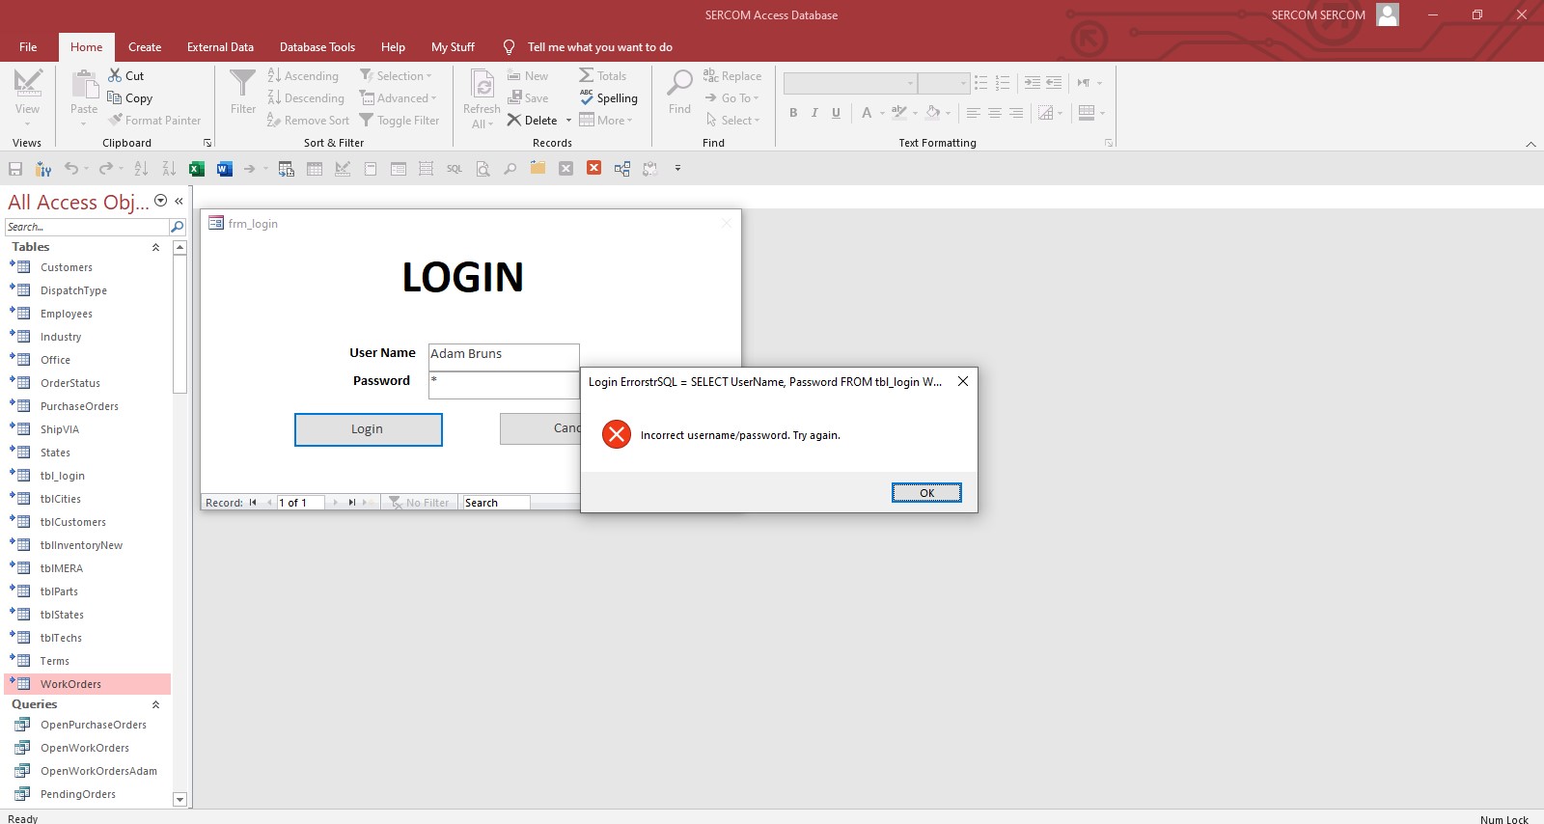This screenshot has height=824, width=1544.
Task: Click the Delete record X command
Action: point(533,121)
